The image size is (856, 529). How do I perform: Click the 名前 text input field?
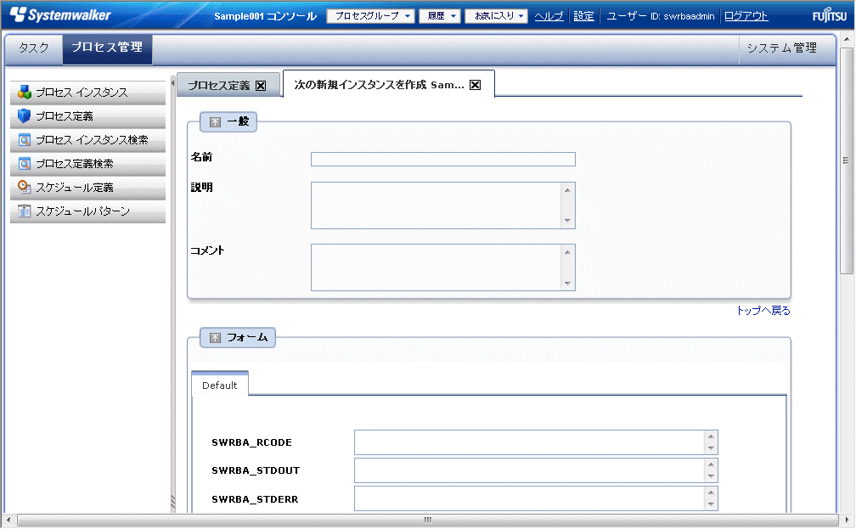[x=442, y=159]
